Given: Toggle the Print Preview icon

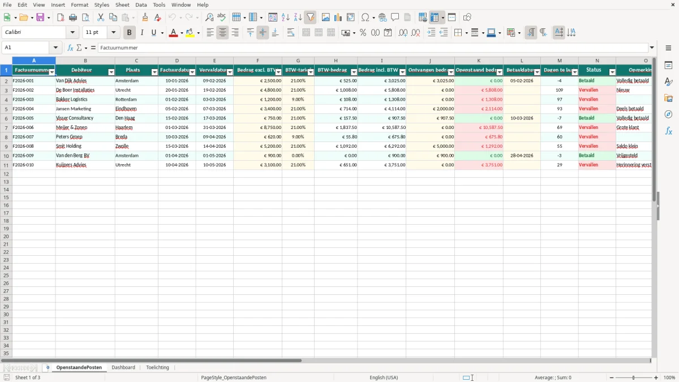Looking at the screenshot, I should click(x=85, y=18).
